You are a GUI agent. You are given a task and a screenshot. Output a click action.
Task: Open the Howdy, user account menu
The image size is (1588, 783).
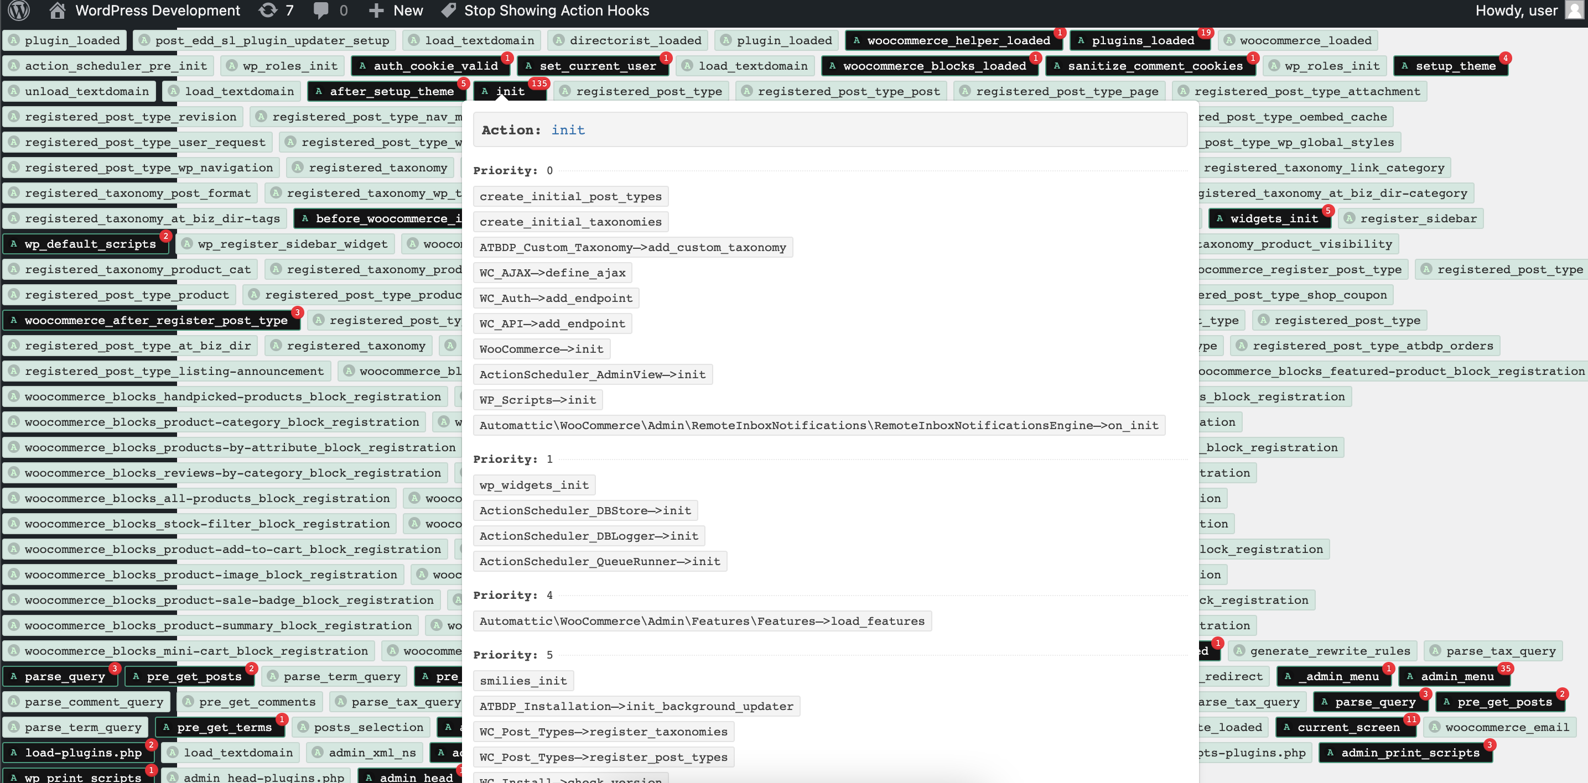[1529, 11]
